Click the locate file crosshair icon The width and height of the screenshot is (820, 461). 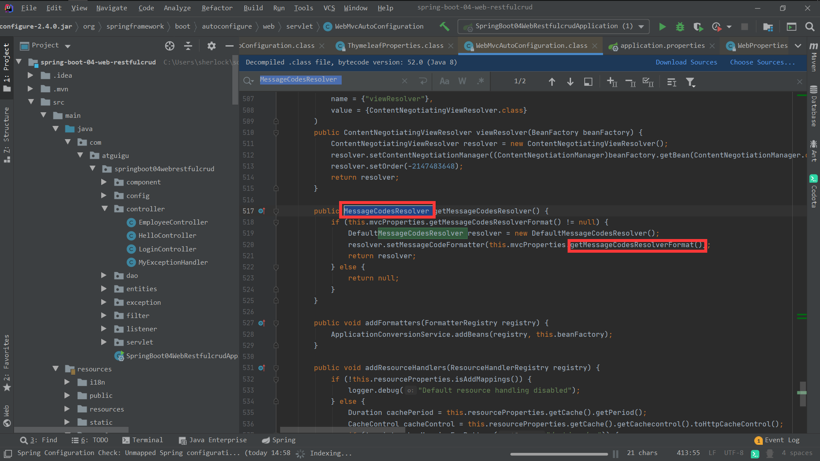[170, 46]
